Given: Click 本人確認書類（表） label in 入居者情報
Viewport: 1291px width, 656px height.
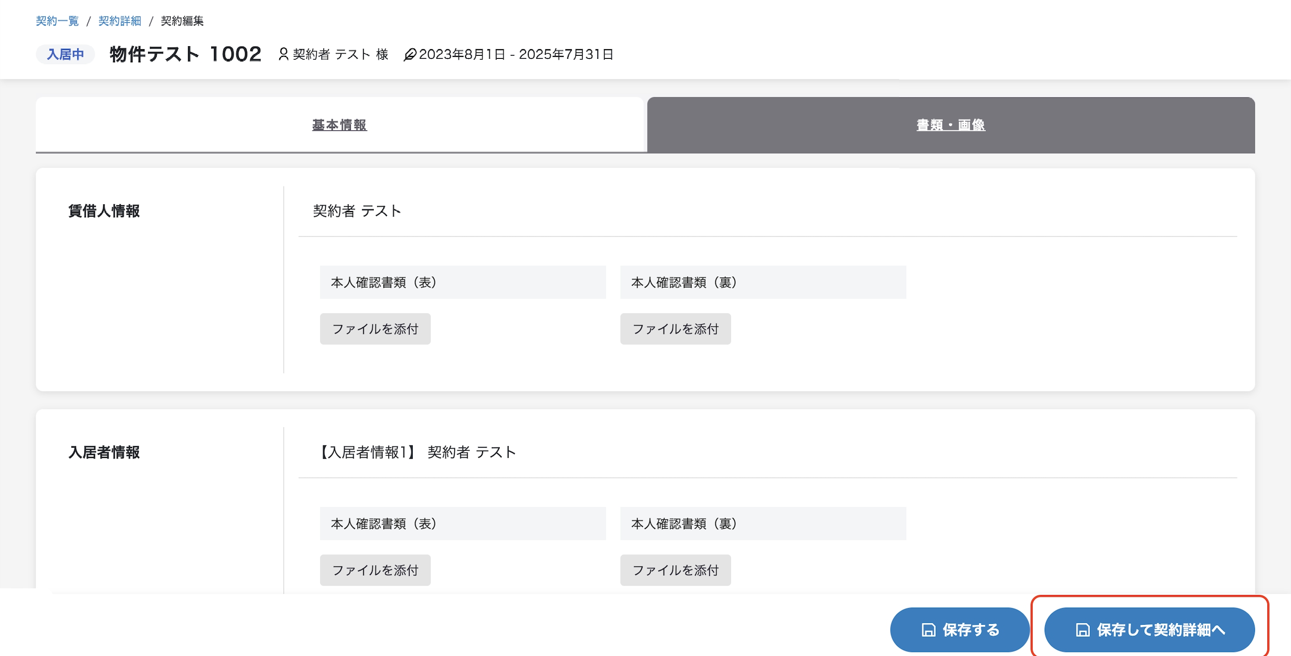Looking at the screenshot, I should pos(462,524).
